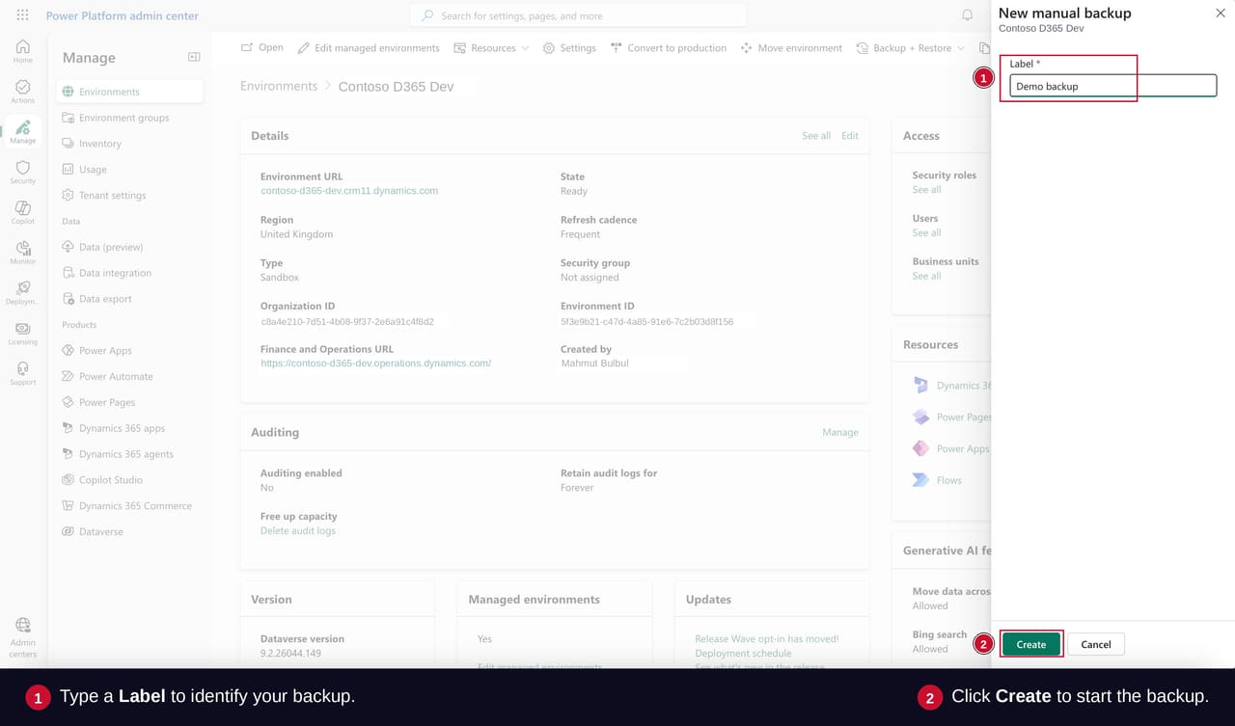Click Delete audit logs link
This screenshot has width=1235, height=726.
pos(298,531)
